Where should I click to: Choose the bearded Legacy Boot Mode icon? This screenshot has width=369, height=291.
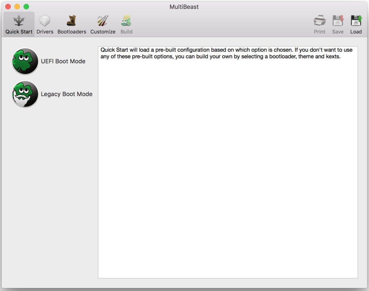pyautogui.click(x=25, y=94)
